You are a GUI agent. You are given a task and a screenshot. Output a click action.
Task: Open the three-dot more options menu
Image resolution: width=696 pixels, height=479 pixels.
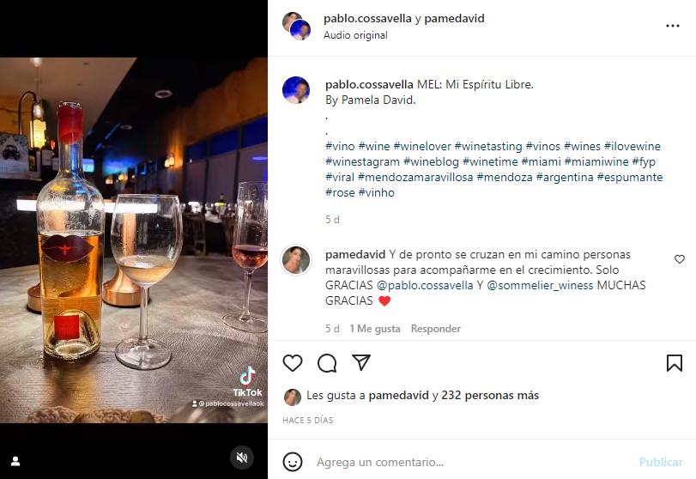(673, 26)
